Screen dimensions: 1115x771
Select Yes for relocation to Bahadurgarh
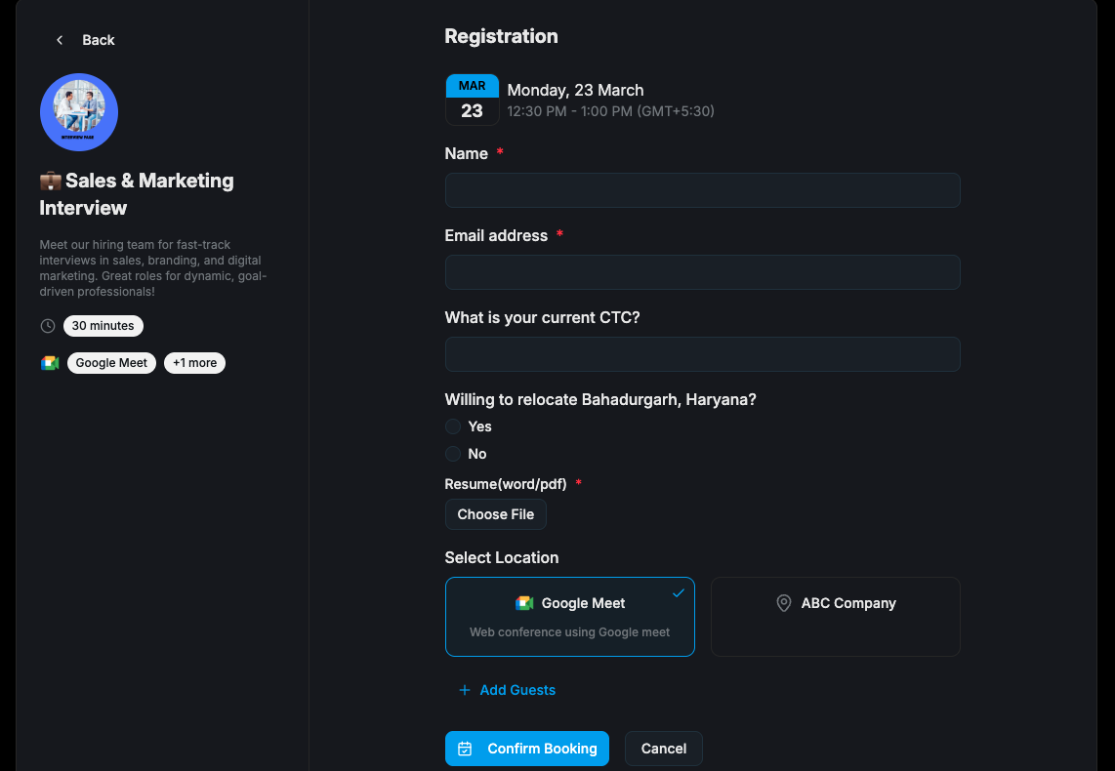[x=453, y=426]
